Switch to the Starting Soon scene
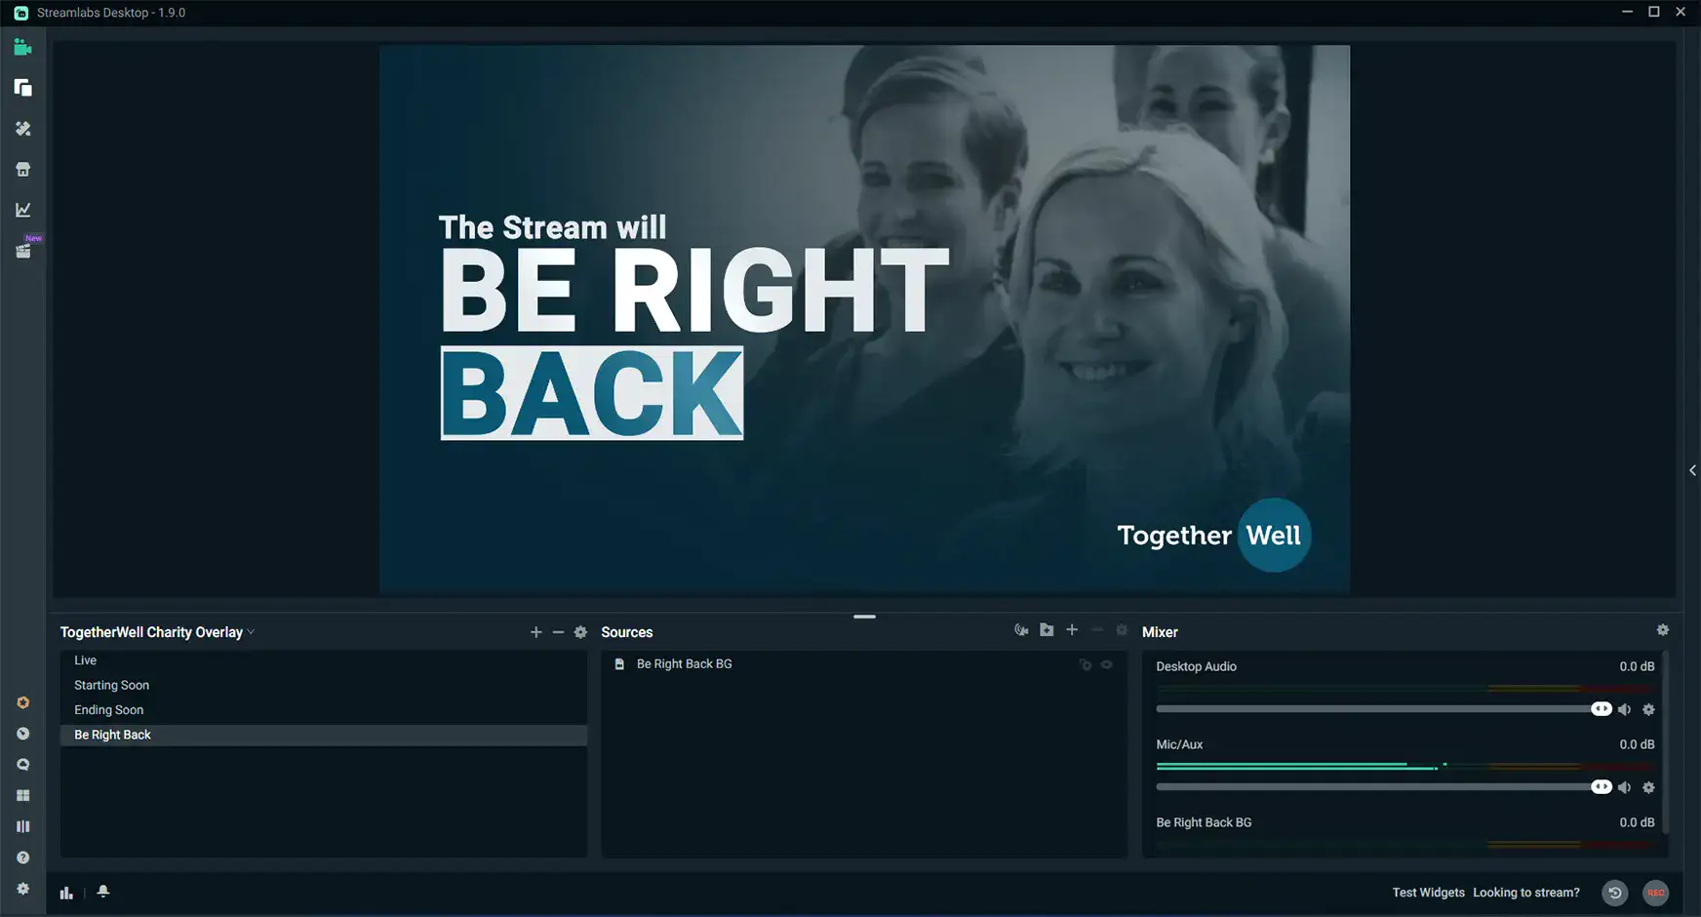The height and width of the screenshot is (917, 1701). pos(111,685)
